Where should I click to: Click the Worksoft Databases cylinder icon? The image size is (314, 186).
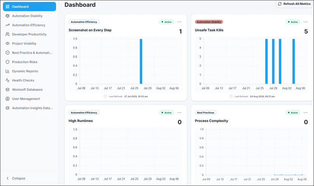point(8,89)
